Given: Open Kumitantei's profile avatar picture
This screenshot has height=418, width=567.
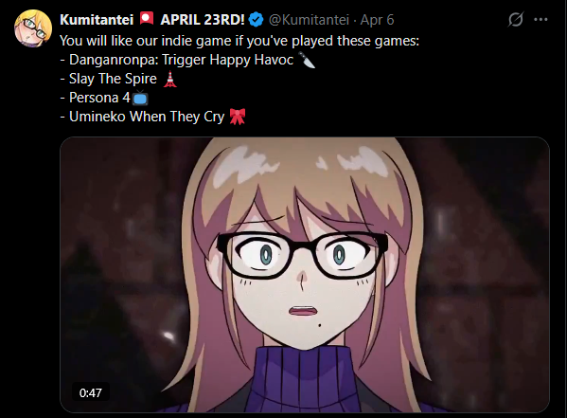Looking at the screenshot, I should (x=33, y=28).
